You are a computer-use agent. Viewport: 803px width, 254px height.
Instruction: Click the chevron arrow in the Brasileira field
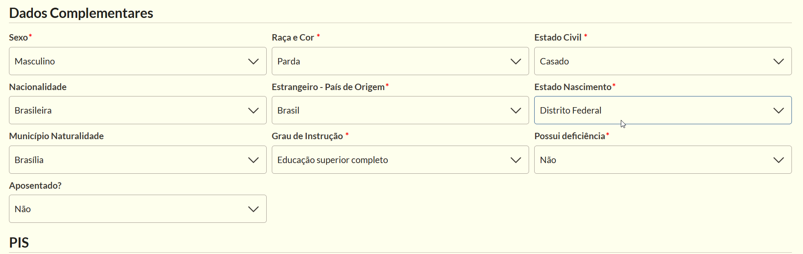253,111
